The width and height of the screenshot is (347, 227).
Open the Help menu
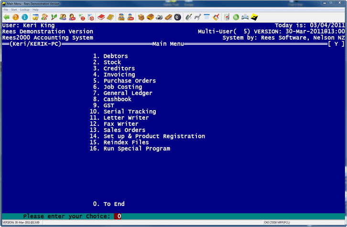[36, 10]
